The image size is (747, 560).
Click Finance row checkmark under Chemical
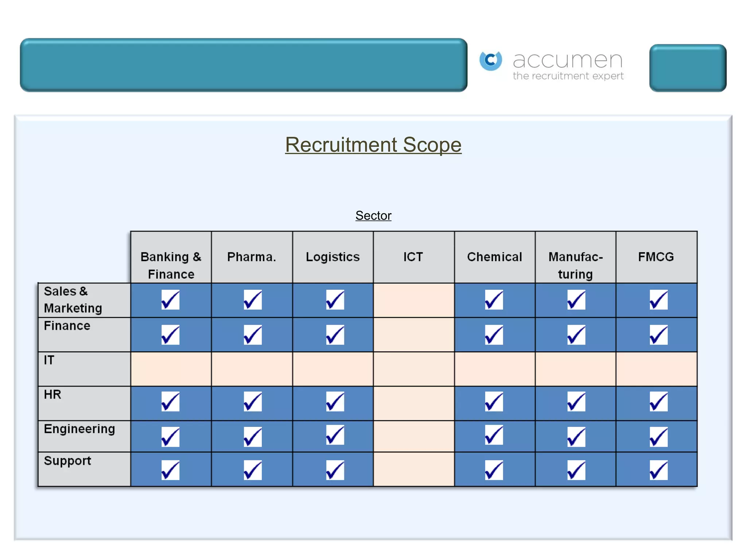(x=494, y=335)
